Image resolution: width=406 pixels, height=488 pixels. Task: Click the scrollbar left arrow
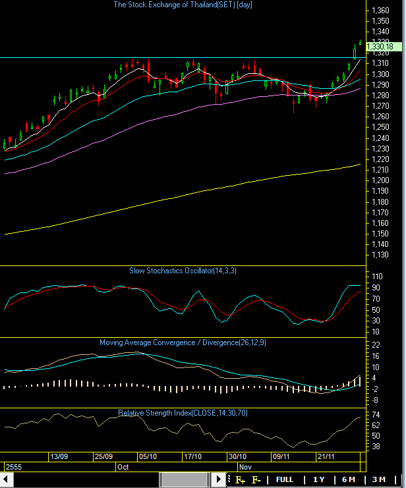click(x=5, y=479)
